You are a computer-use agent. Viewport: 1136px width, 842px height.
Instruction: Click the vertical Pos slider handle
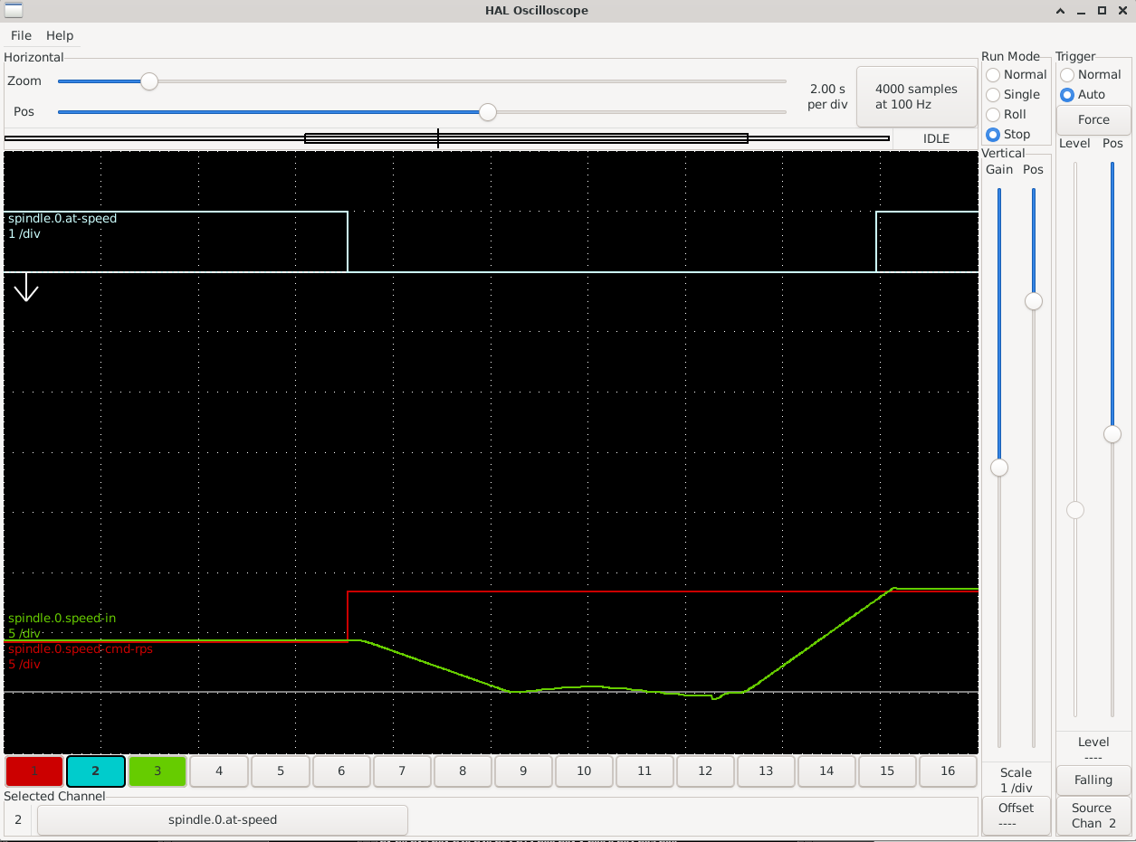(1033, 301)
